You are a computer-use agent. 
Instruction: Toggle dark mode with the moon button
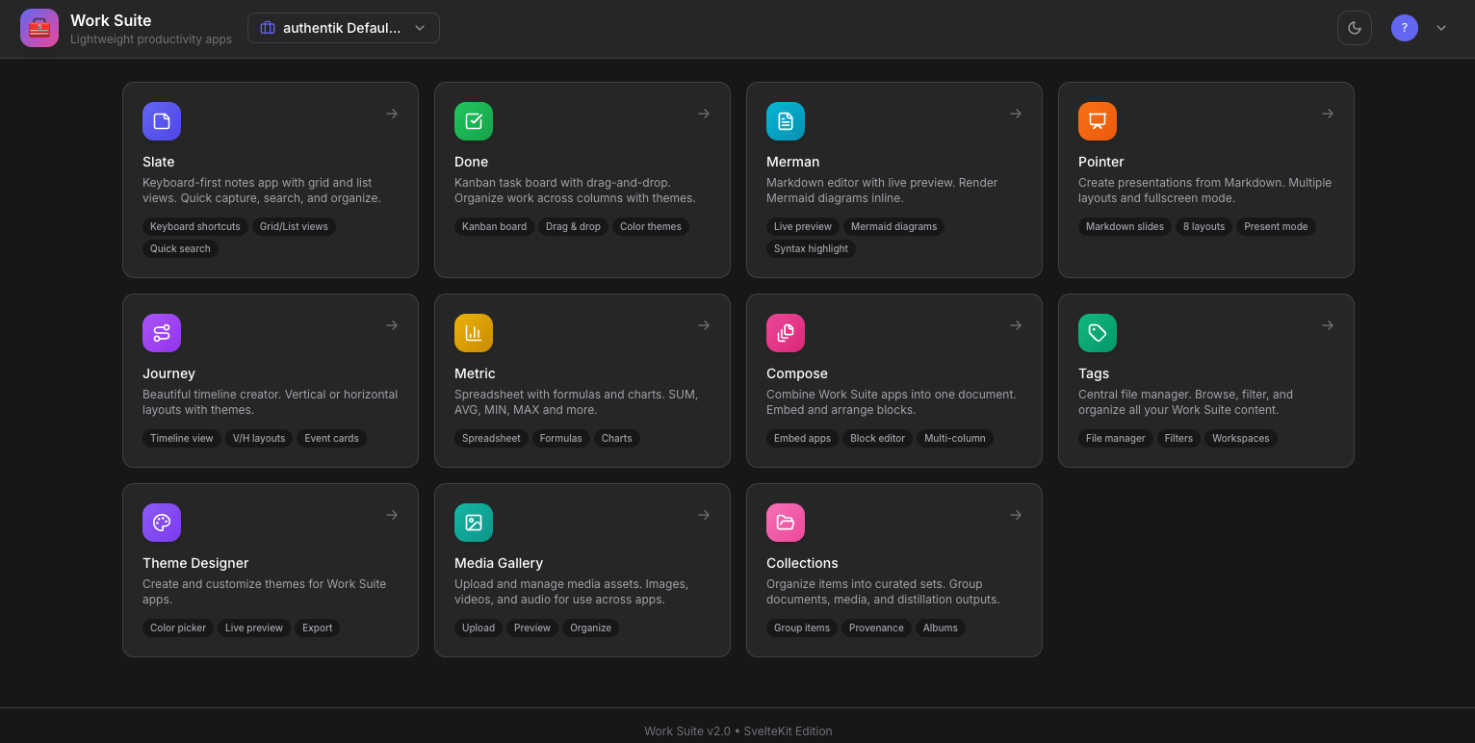1355,28
